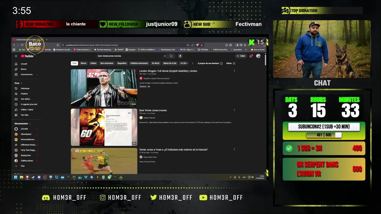The width and height of the screenshot is (381, 214).
Task: Select the Regardées filter chip
Action: point(122,63)
